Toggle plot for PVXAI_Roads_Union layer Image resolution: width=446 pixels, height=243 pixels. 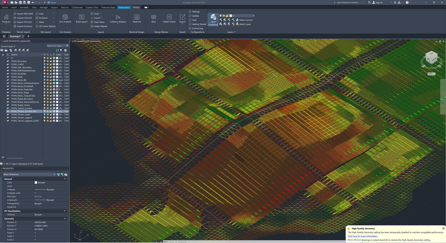[54, 105]
